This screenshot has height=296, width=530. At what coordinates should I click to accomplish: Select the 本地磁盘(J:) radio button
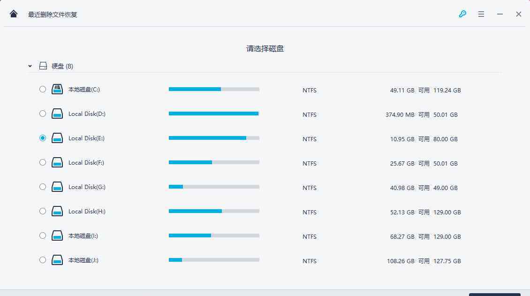click(43, 260)
